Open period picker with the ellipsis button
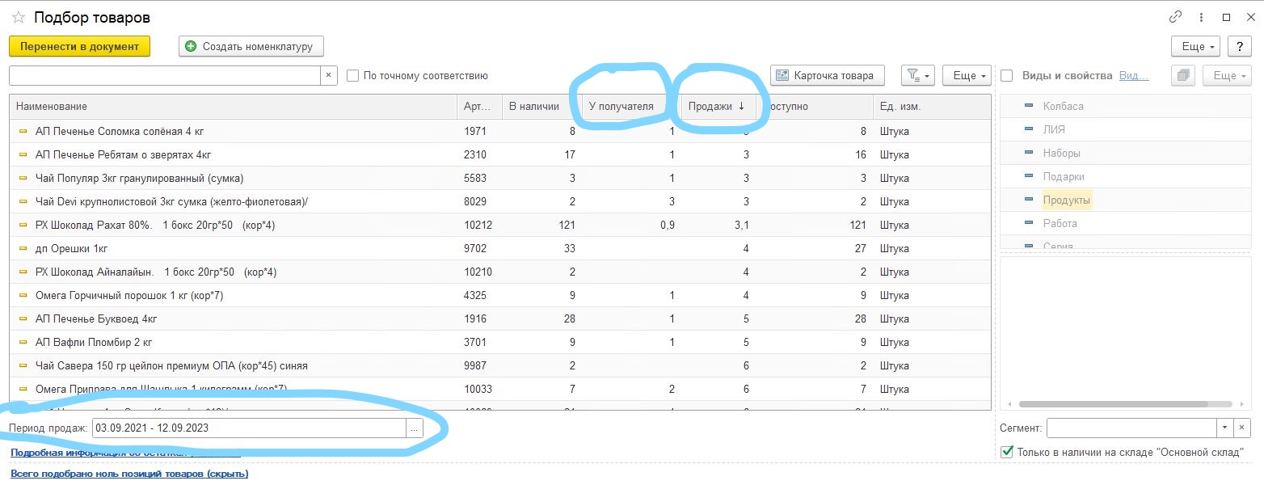The height and width of the screenshot is (485, 1264). 414,428
